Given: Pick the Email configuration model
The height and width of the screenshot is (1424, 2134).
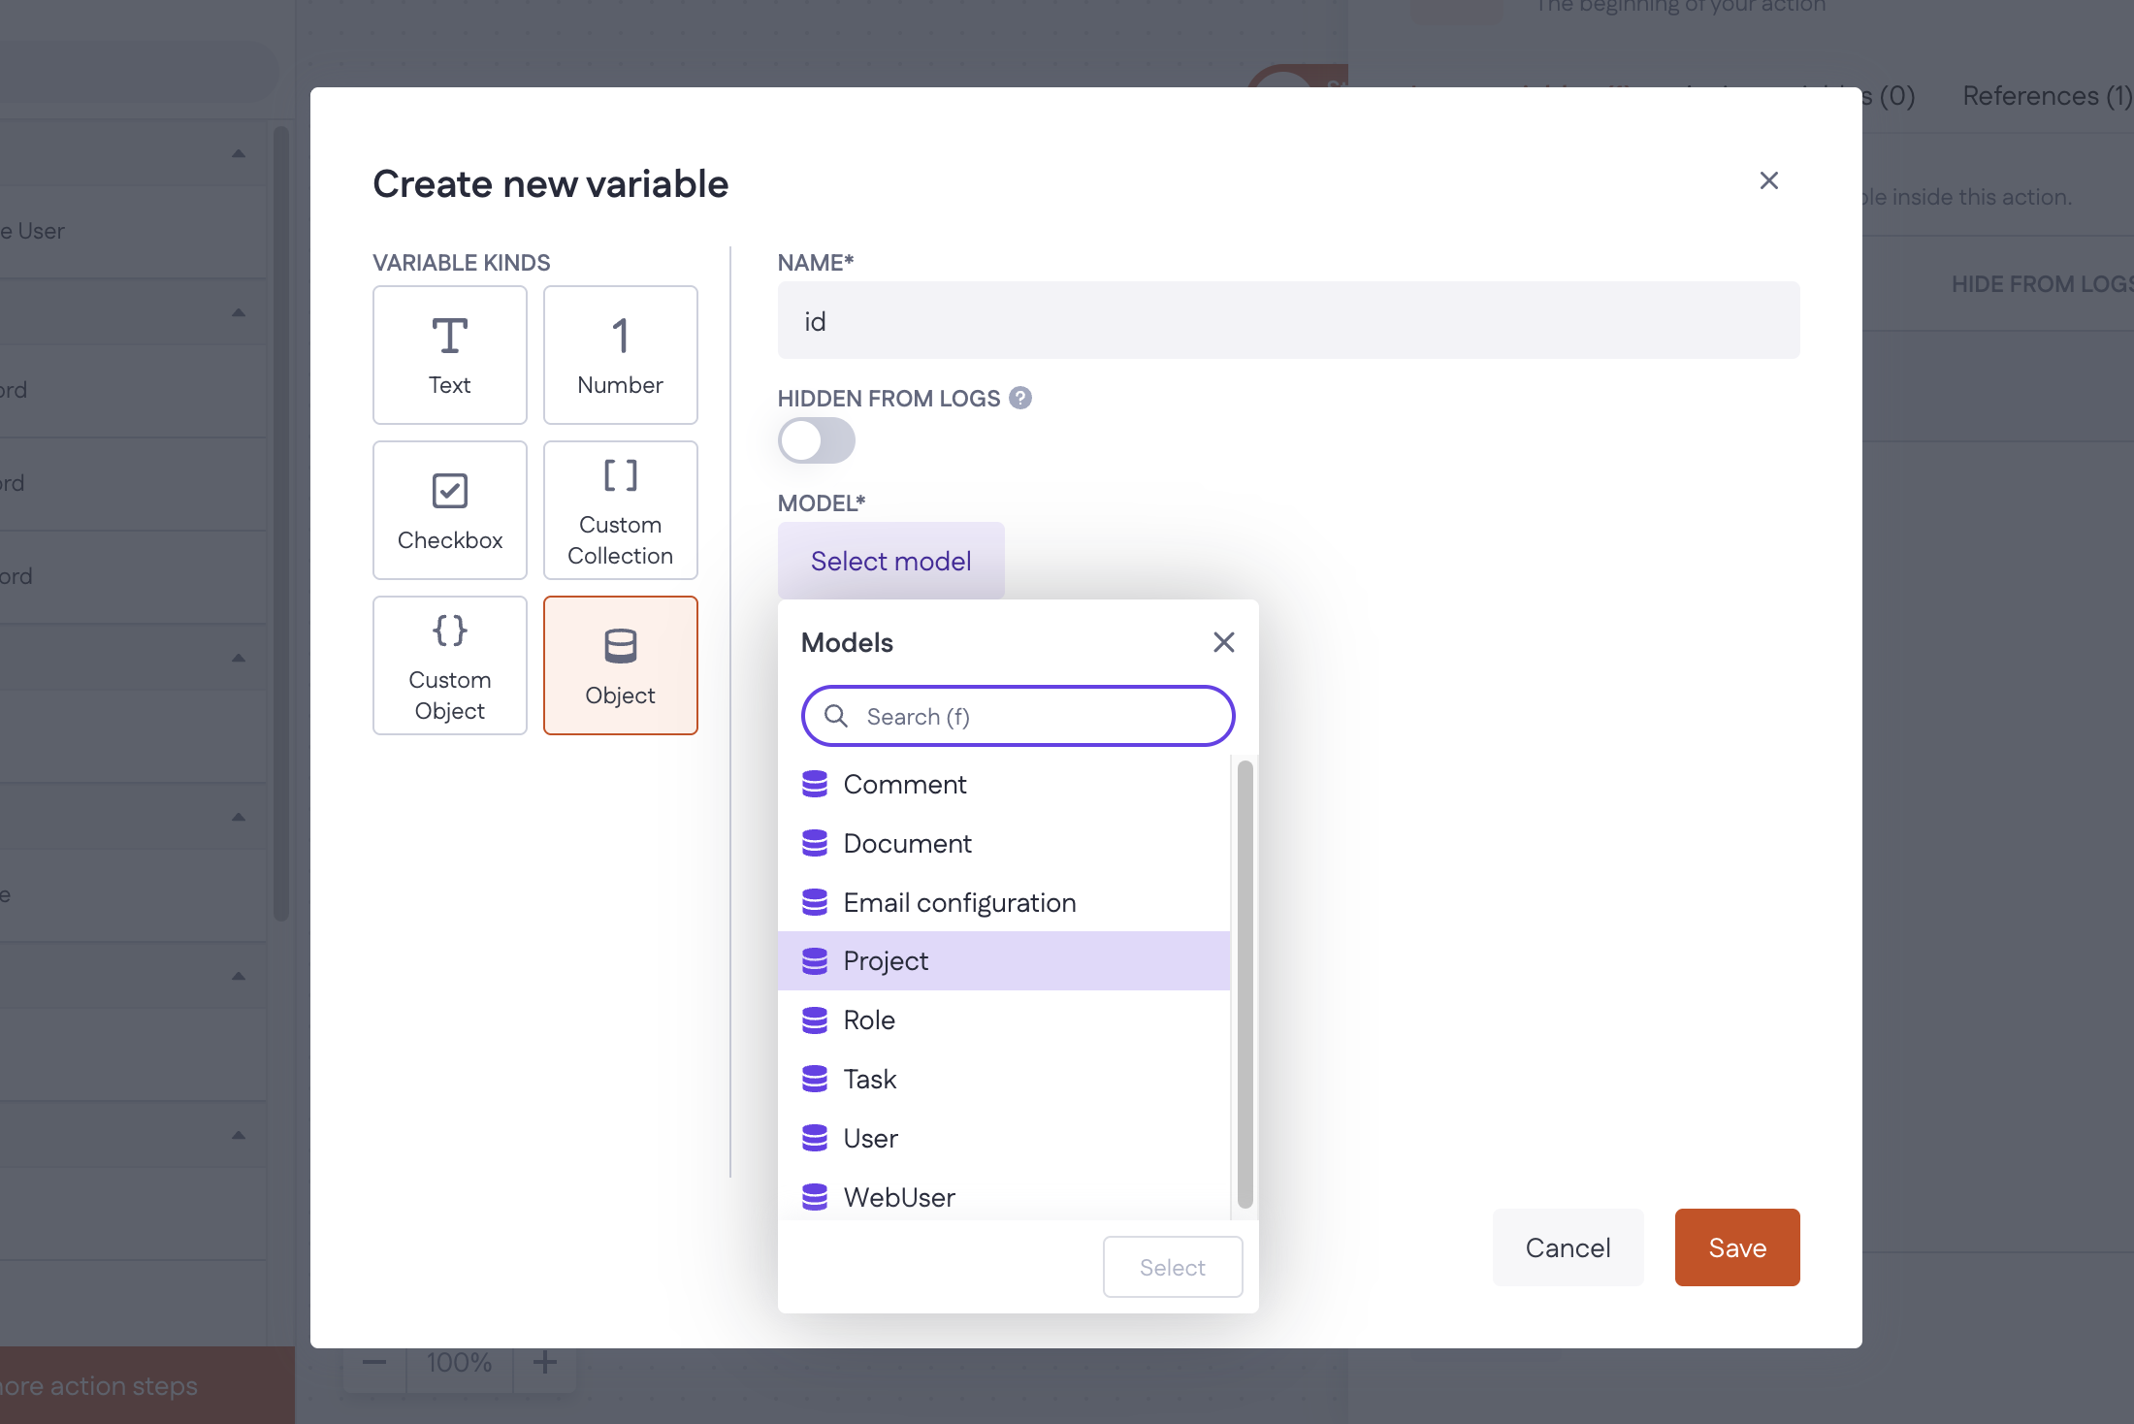Looking at the screenshot, I should [958, 902].
